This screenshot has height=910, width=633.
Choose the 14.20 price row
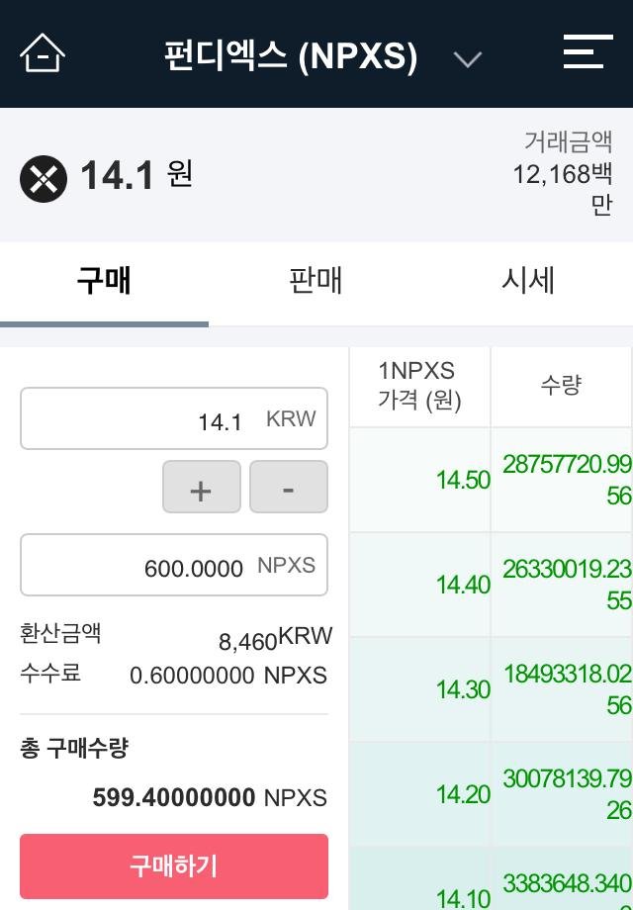[x=420, y=794]
